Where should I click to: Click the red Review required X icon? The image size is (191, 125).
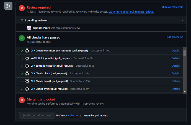[x=22, y=8]
